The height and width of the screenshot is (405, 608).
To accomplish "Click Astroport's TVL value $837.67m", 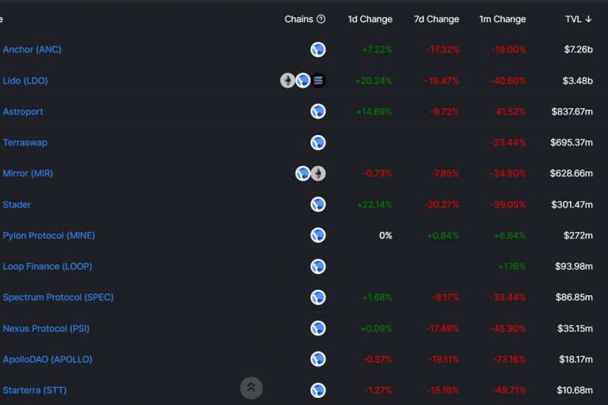I will tap(572, 111).
